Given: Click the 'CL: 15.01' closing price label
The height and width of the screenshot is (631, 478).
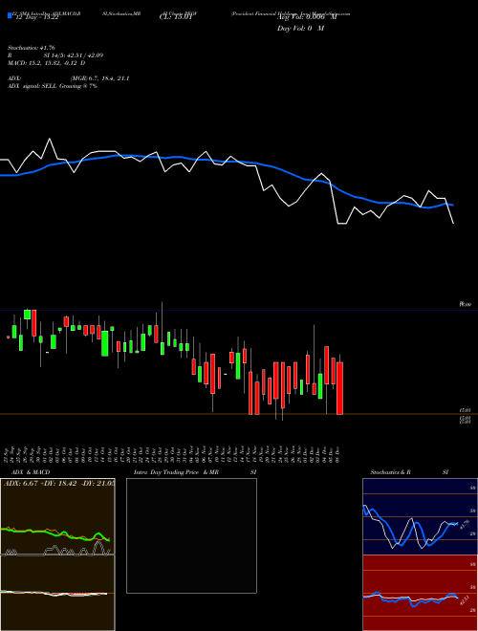Looking at the screenshot, I should pyautogui.click(x=176, y=17).
